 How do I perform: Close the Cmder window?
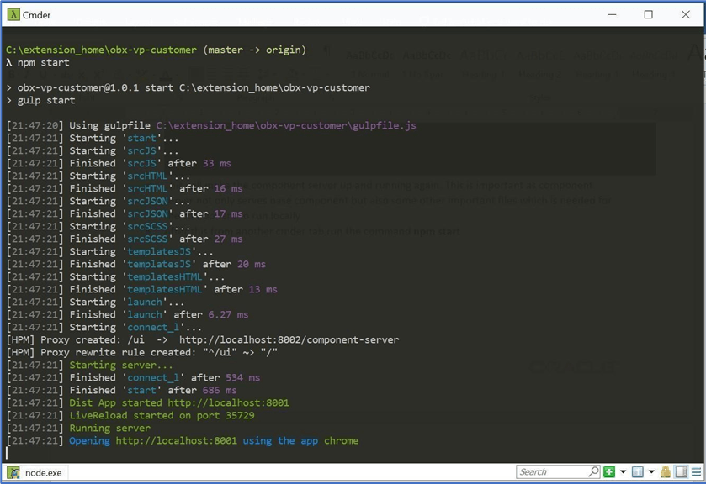tap(686, 14)
